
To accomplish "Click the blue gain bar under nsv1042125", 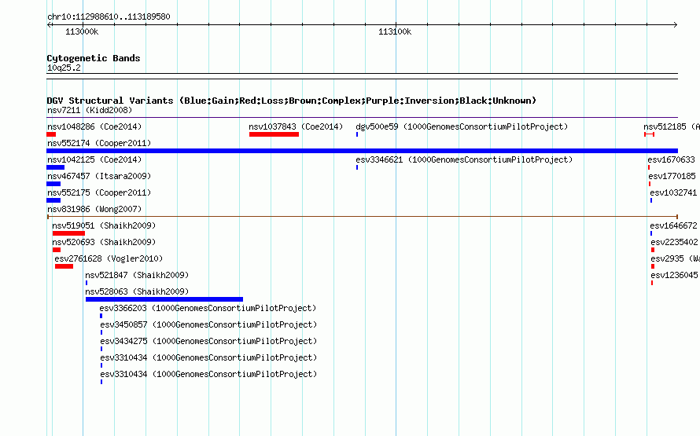I will click(x=56, y=167).
